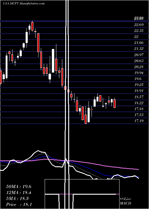This screenshot has height=209, width=149.
Task: Click the 50MA : 19.6 readout
Action: tap(18, 187)
